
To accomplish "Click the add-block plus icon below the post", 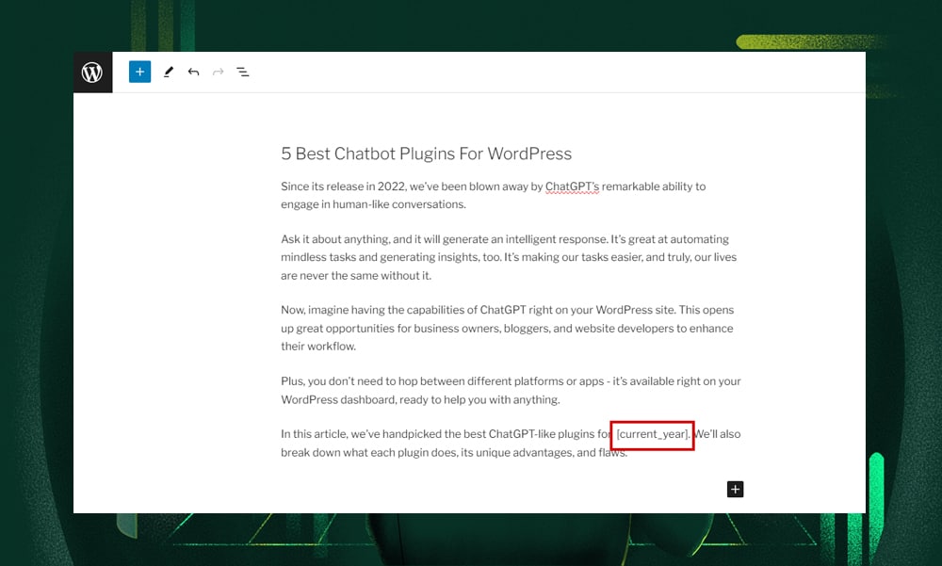I will [x=735, y=489].
